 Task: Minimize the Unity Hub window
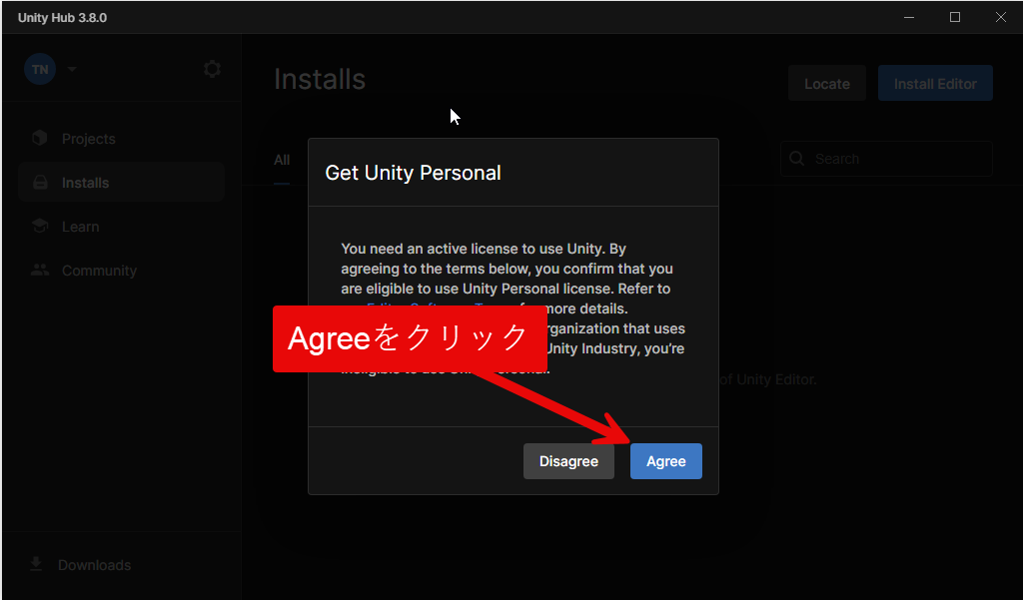[x=909, y=18]
